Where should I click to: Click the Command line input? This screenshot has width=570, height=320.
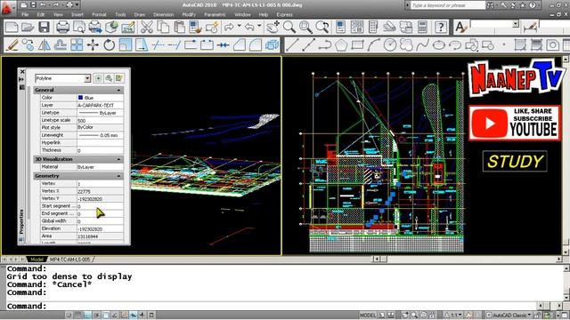pyautogui.click(x=273, y=306)
